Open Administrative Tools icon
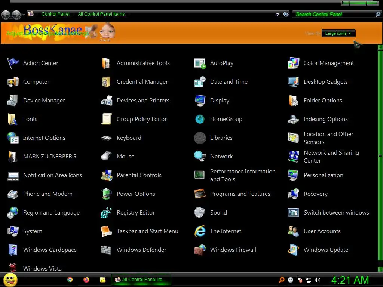This screenshot has width=383, height=287. coord(106,63)
